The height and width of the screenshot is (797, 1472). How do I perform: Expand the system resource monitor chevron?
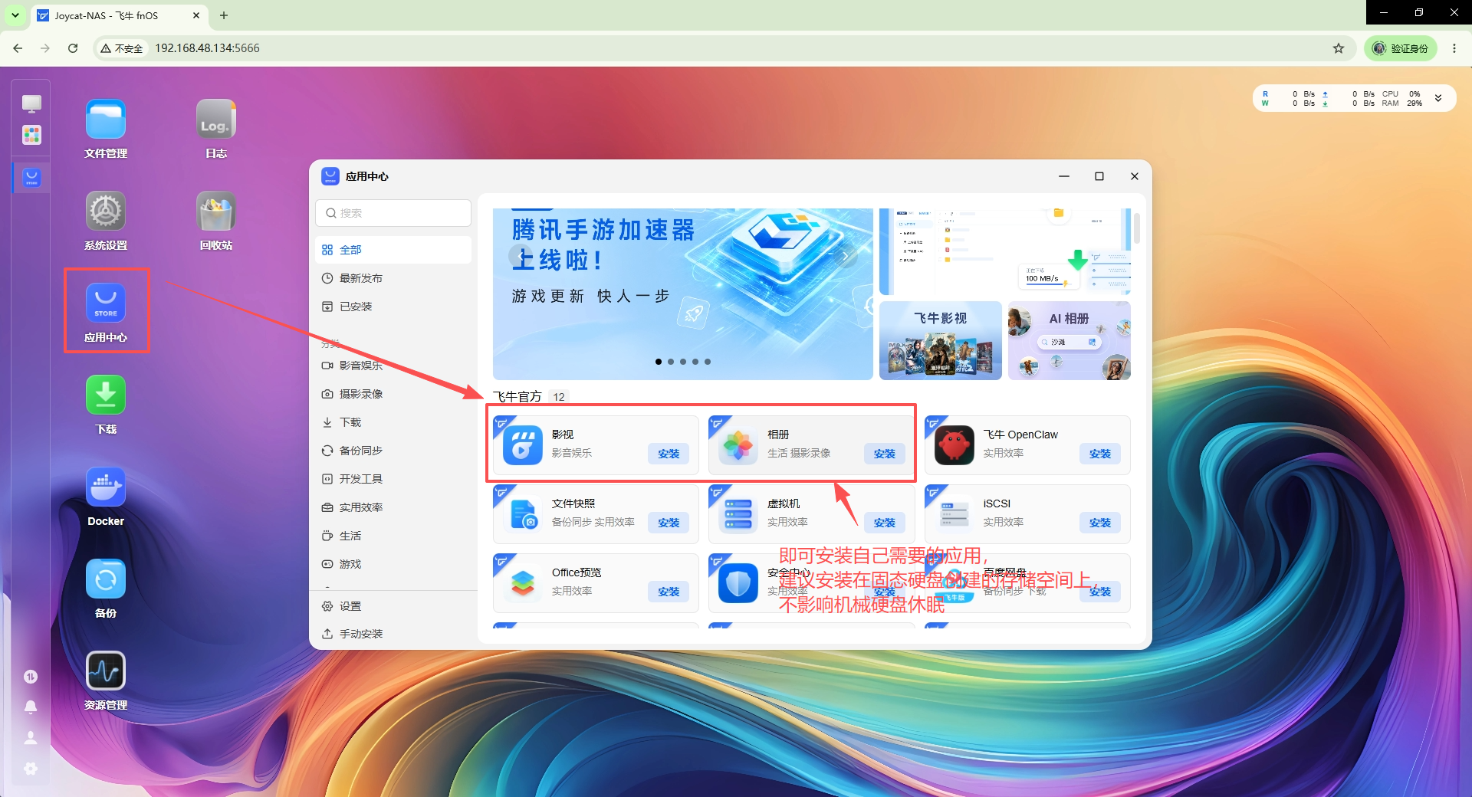(x=1438, y=98)
